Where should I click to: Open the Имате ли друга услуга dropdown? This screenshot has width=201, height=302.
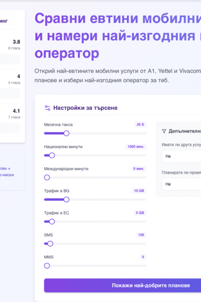tap(181, 156)
